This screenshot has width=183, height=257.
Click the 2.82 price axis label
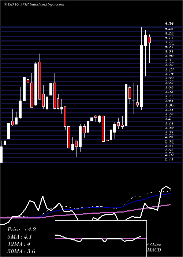(x=169, y=150)
